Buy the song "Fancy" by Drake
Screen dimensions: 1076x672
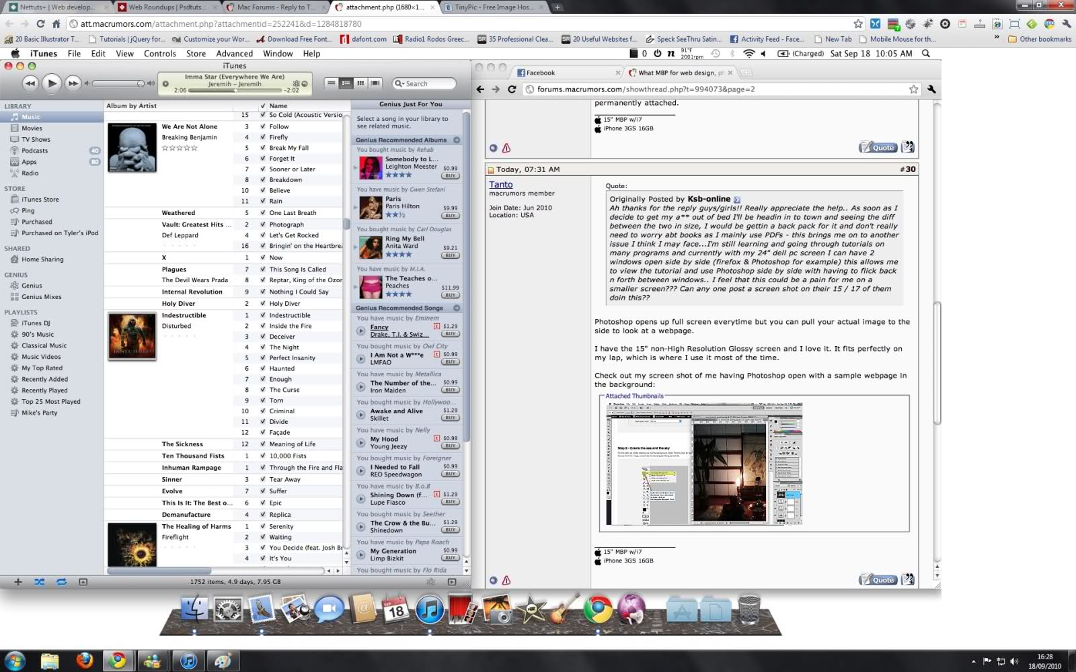pyautogui.click(x=450, y=334)
